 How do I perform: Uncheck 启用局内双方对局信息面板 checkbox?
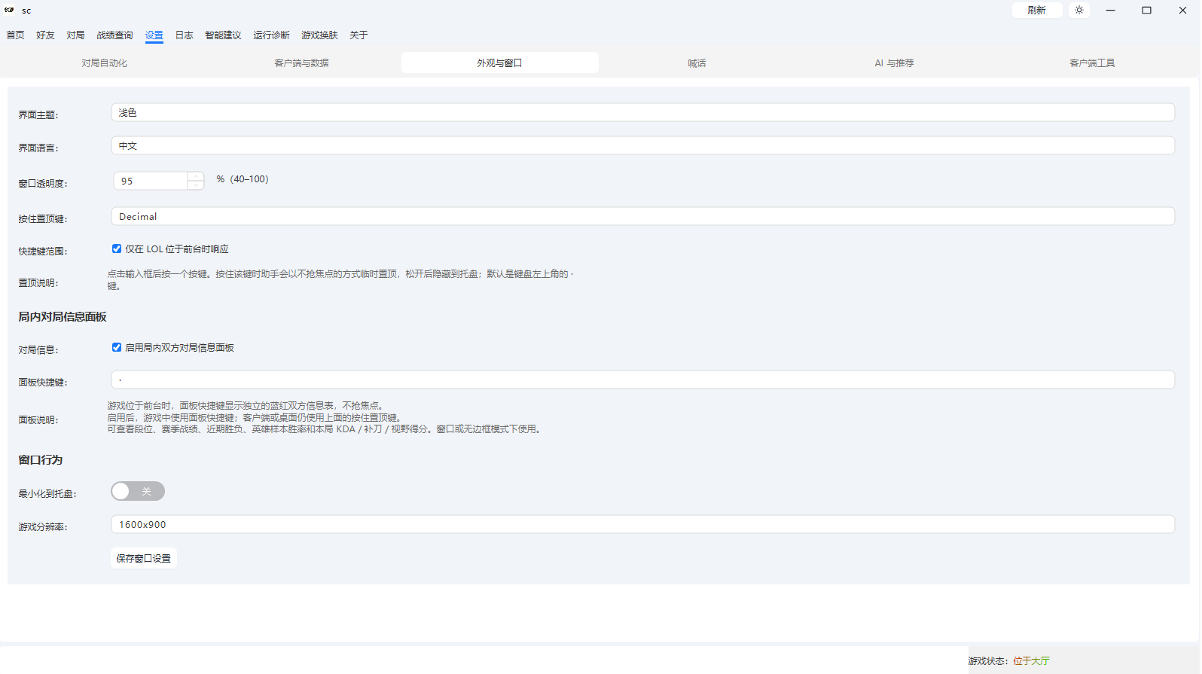[x=117, y=347]
